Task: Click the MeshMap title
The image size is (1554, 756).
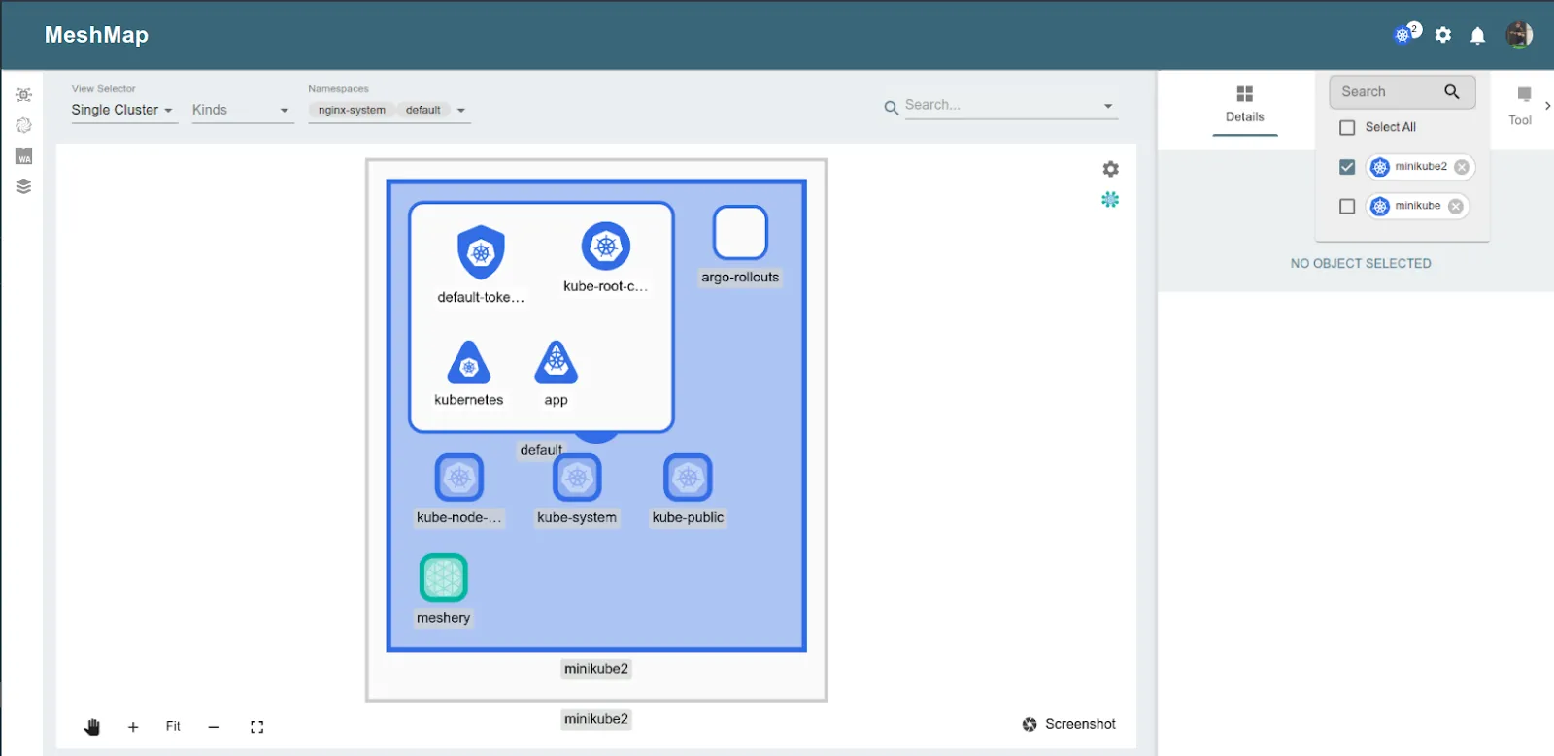Action: pos(96,35)
